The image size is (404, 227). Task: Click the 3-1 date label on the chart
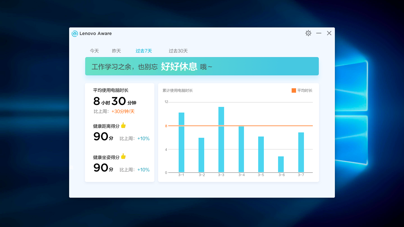[x=181, y=174]
